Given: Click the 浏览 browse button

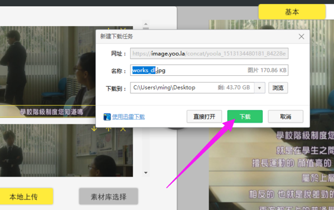Looking at the screenshot, I should pyautogui.click(x=278, y=87).
